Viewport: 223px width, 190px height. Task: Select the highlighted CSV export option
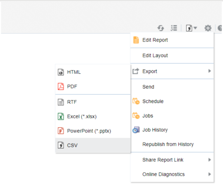pos(93,145)
